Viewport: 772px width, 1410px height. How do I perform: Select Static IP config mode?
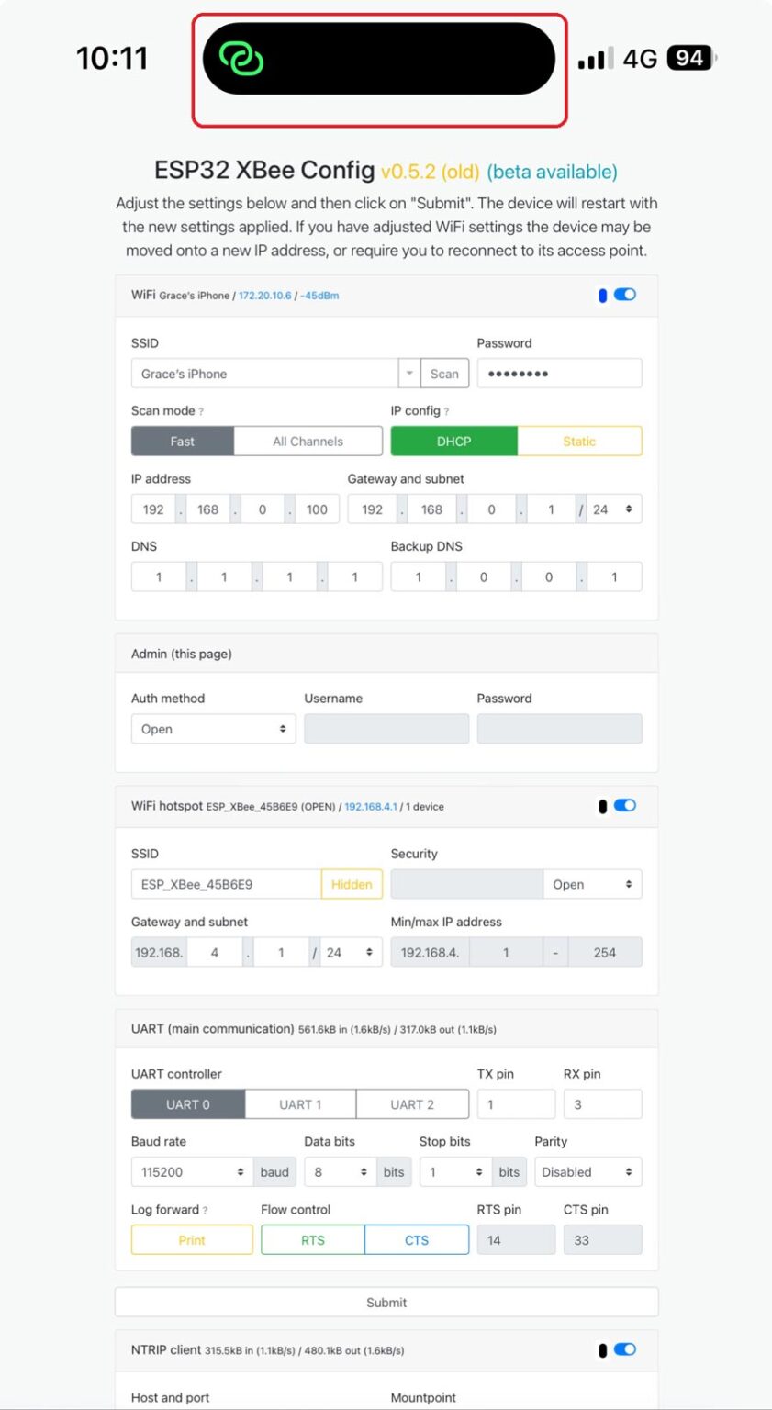tap(579, 441)
